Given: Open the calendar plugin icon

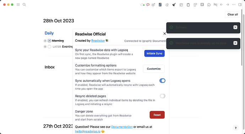Looking at the screenshot, I should (181, 5).
